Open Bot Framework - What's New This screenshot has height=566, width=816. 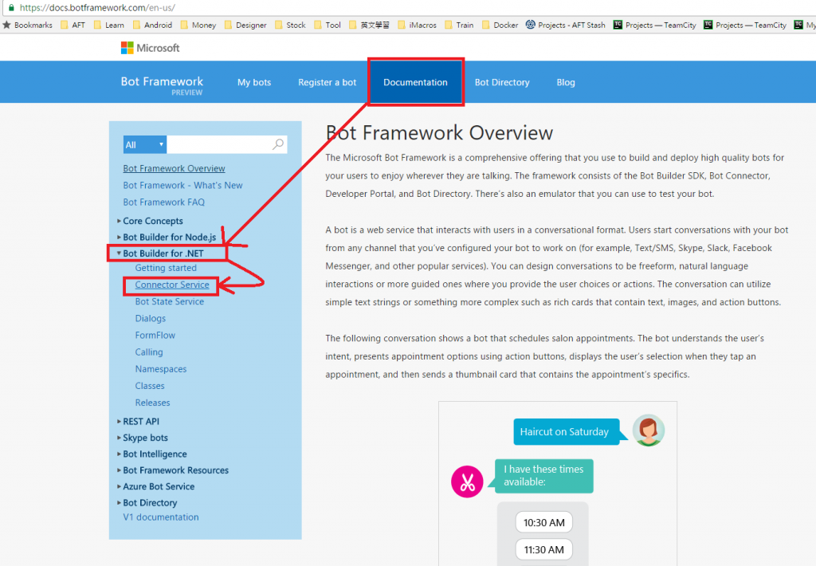click(182, 186)
